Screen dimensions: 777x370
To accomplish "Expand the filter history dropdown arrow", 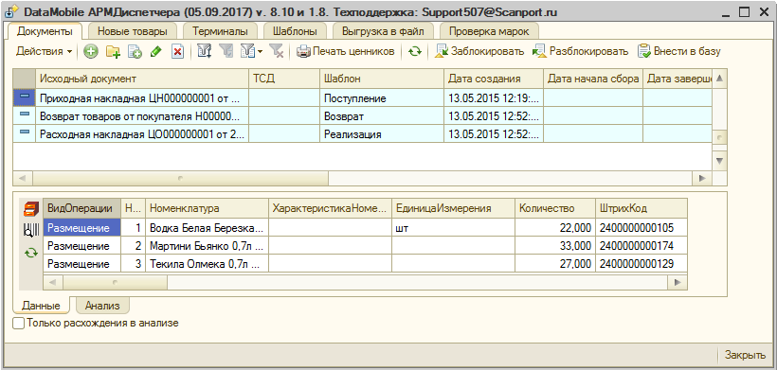I will (x=261, y=51).
